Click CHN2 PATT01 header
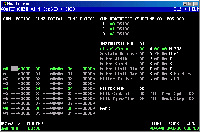 pos(49,19)
